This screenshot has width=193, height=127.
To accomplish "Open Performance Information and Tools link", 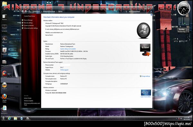I will pos(32,104).
